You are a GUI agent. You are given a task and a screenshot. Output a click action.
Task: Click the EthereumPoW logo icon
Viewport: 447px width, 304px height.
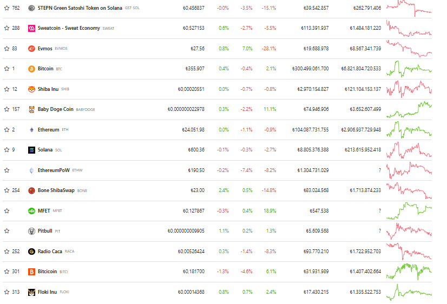[x=31, y=170]
